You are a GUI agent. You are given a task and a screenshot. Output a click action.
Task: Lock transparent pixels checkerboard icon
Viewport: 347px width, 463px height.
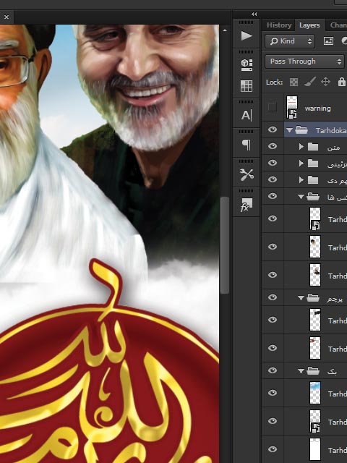click(x=294, y=82)
